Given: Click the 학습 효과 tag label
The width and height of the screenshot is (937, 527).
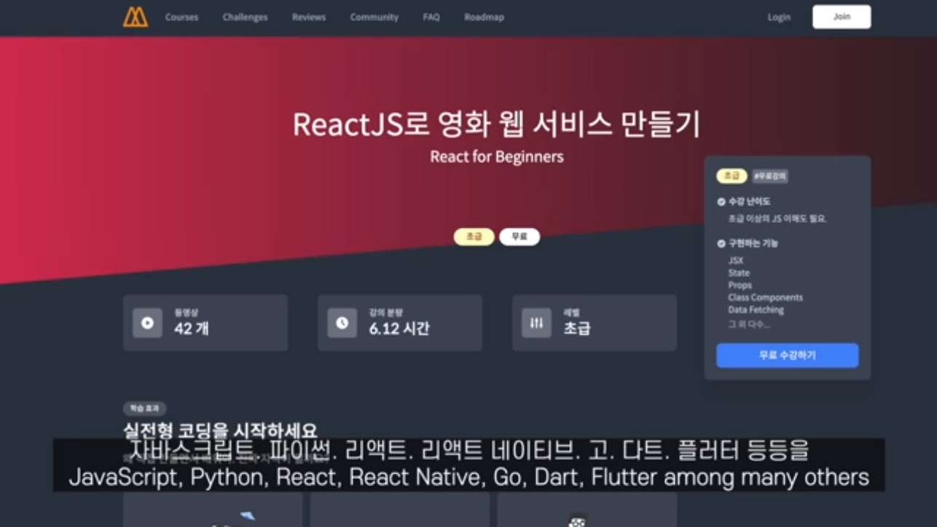Looking at the screenshot, I should pyautogui.click(x=145, y=408).
